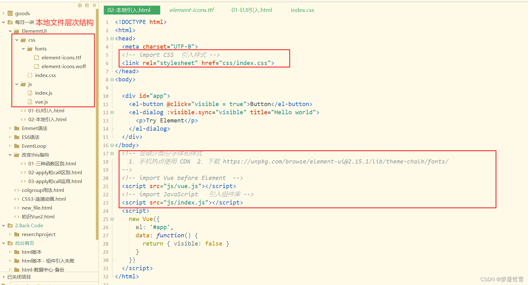This screenshot has width=528, height=285.
Task: Expand the goods project node
Action: [3, 13]
